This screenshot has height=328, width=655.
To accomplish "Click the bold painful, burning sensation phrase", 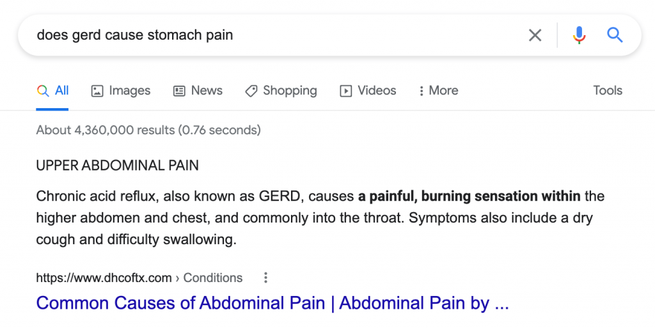I will pos(469,196).
